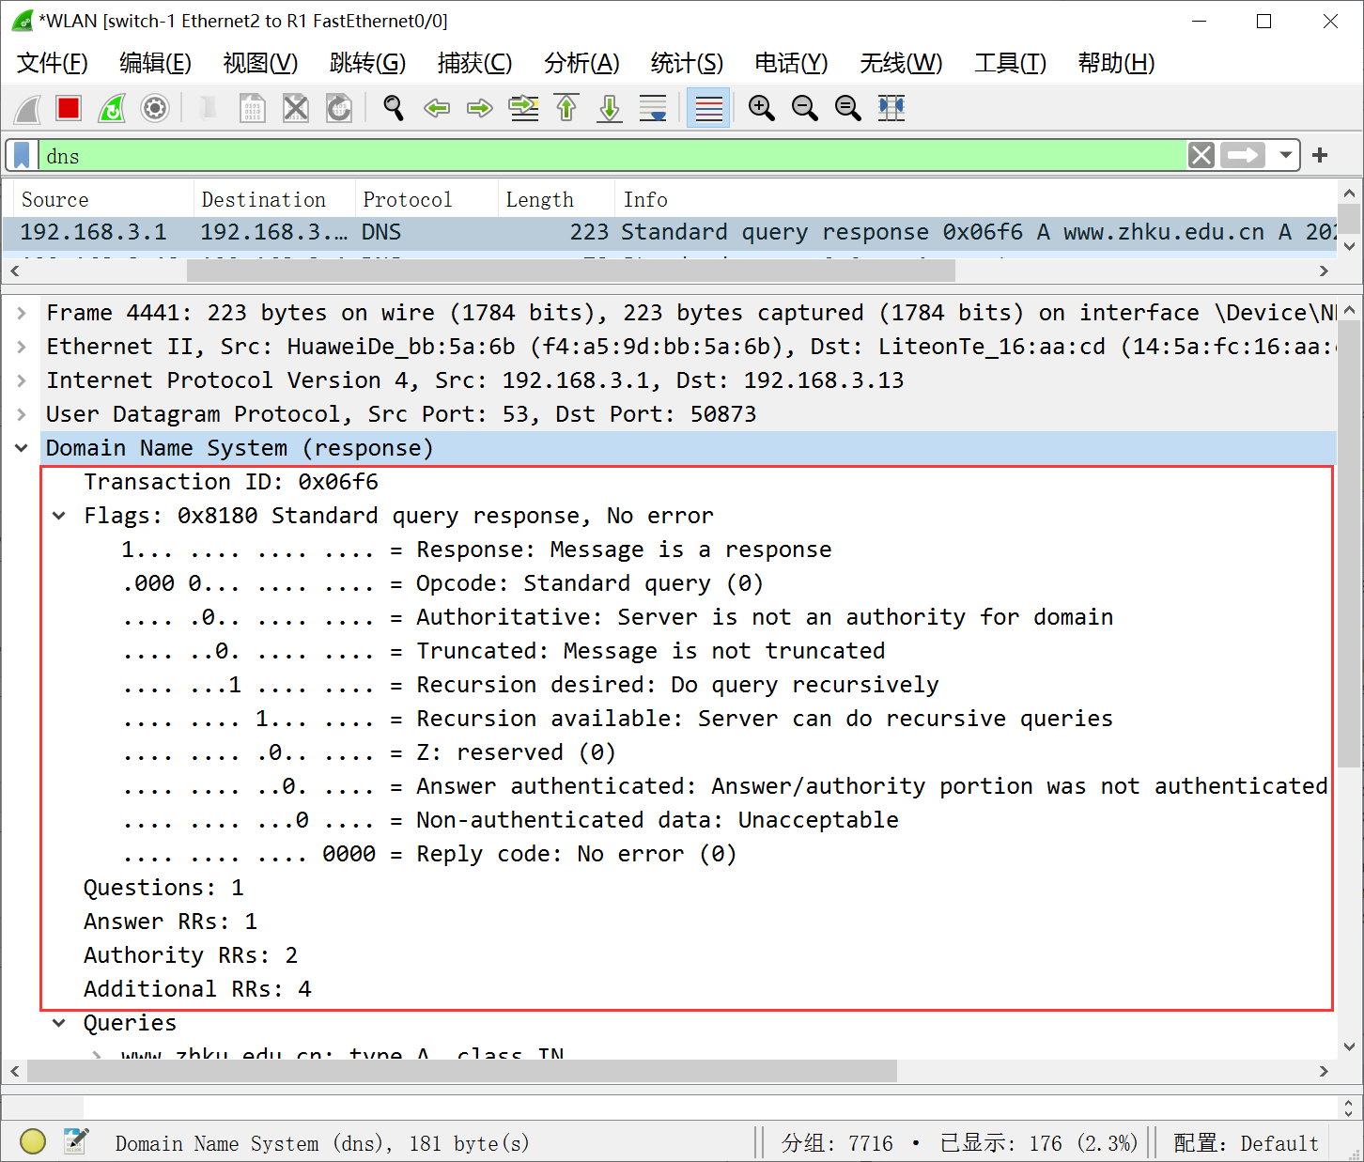Click packet details vertical scrollbar
This screenshot has height=1162, width=1364.
(x=1349, y=543)
